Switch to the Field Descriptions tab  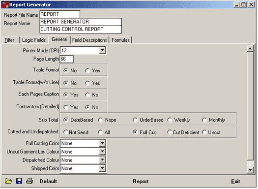(x=89, y=40)
